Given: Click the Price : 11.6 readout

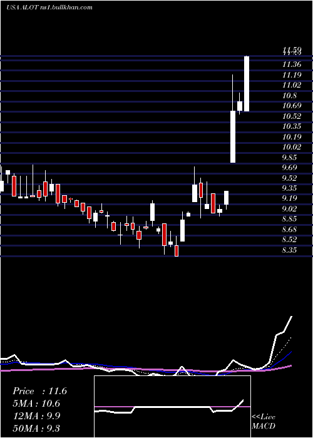Looking at the screenshot, I should 39,391.
